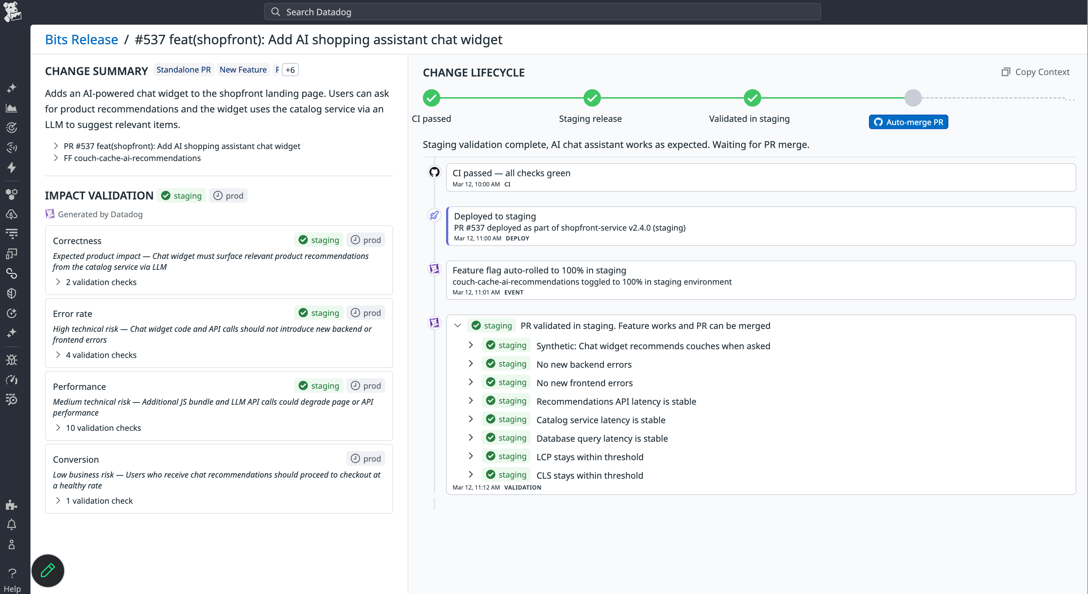Viewport: 1088px width, 594px height.
Task: Click the pending gray lifecycle step above Auto-merge PR
Action: [913, 98]
